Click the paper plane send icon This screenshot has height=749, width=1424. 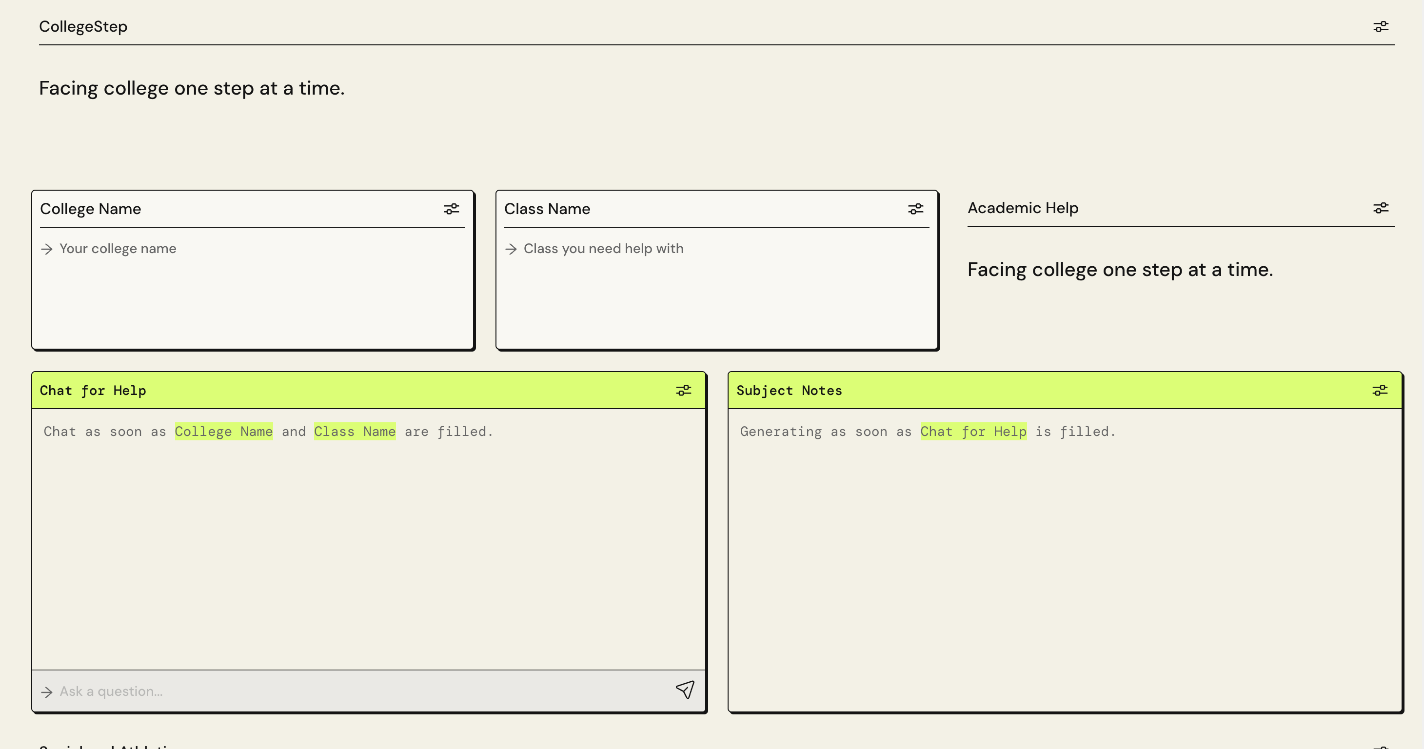685,690
